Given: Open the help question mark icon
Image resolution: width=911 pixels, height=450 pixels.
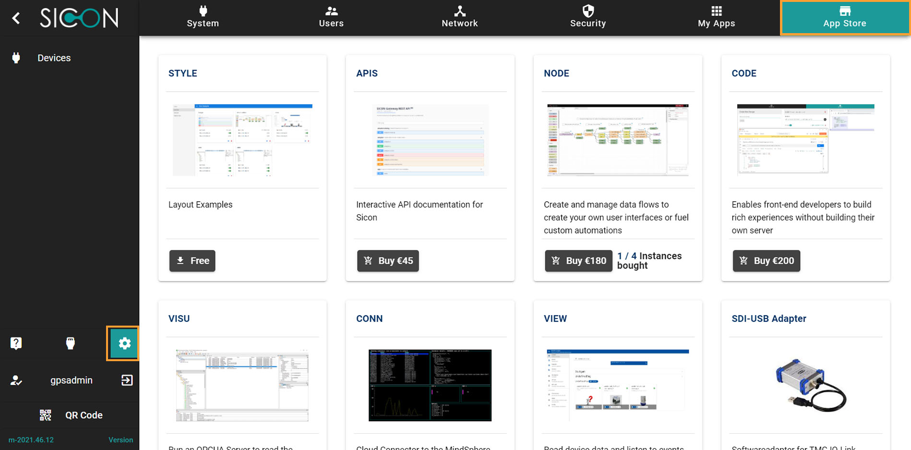Looking at the screenshot, I should pyautogui.click(x=16, y=343).
